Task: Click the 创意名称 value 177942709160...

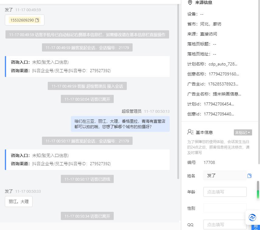Action: tap(224, 74)
